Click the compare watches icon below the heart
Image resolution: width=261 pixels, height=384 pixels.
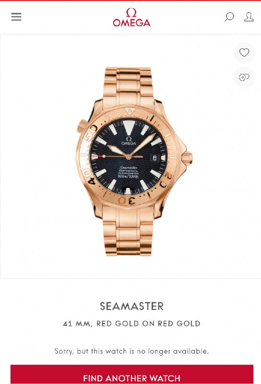(x=244, y=77)
